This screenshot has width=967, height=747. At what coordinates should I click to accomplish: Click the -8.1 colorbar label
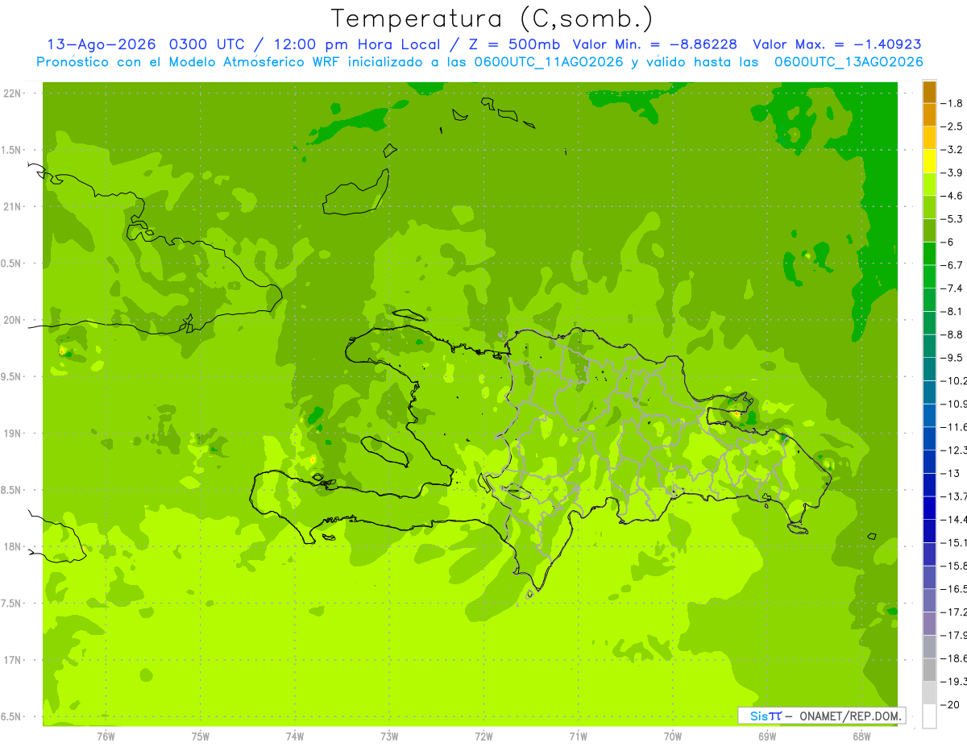(x=951, y=311)
